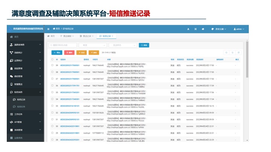
Task: Open the admin user dropdown
Action: coord(239,29)
